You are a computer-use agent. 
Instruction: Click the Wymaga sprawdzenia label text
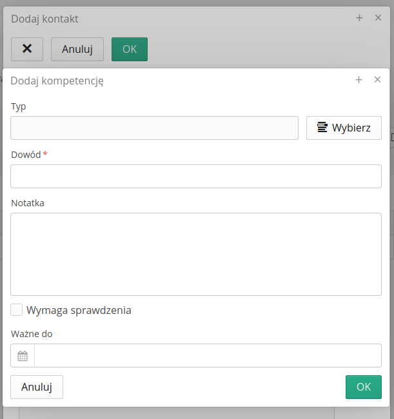click(79, 310)
